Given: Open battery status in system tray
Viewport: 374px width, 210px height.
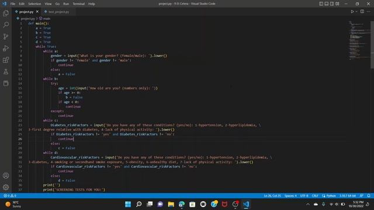Looking at the screenshot, I should point(343,204).
